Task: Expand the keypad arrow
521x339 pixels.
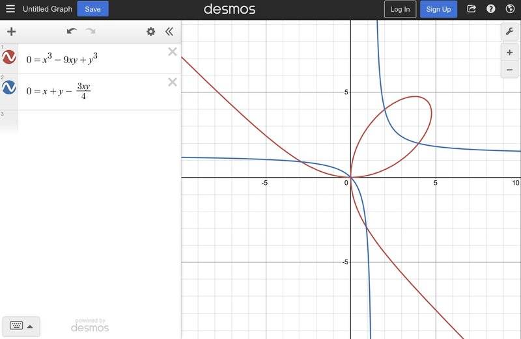Action: pos(30,327)
